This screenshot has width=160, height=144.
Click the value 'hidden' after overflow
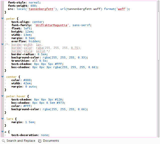click(34, 41)
